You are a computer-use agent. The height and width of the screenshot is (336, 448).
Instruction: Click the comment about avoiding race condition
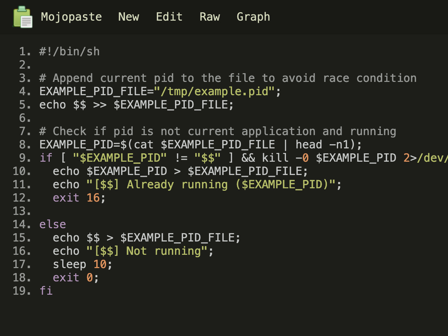pos(227,78)
